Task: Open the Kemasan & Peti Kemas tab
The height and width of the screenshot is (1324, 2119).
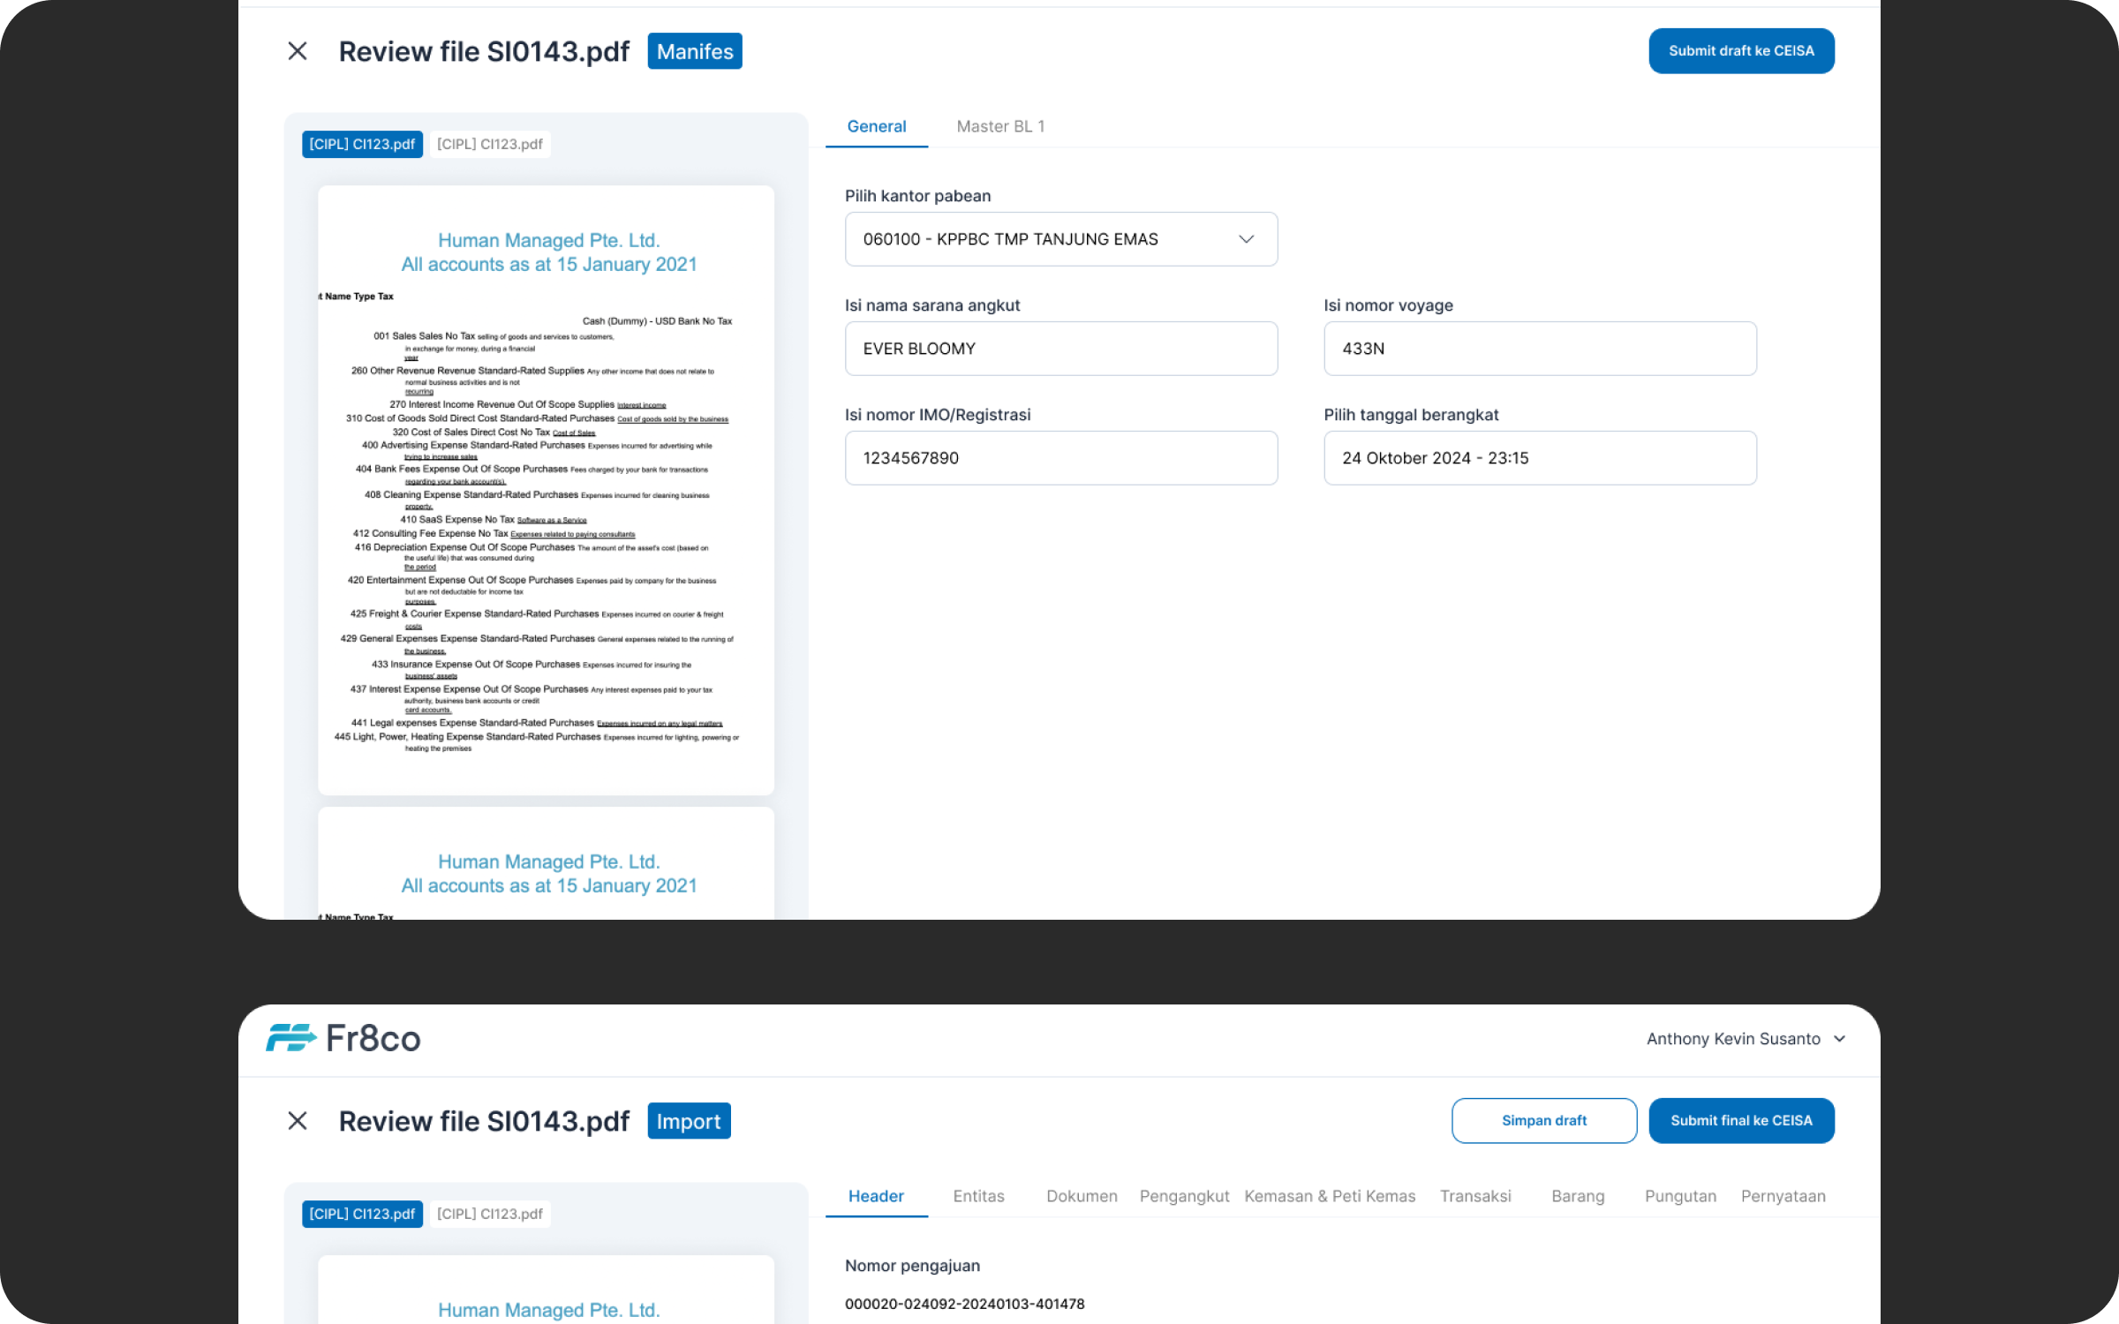Action: pos(1330,1196)
